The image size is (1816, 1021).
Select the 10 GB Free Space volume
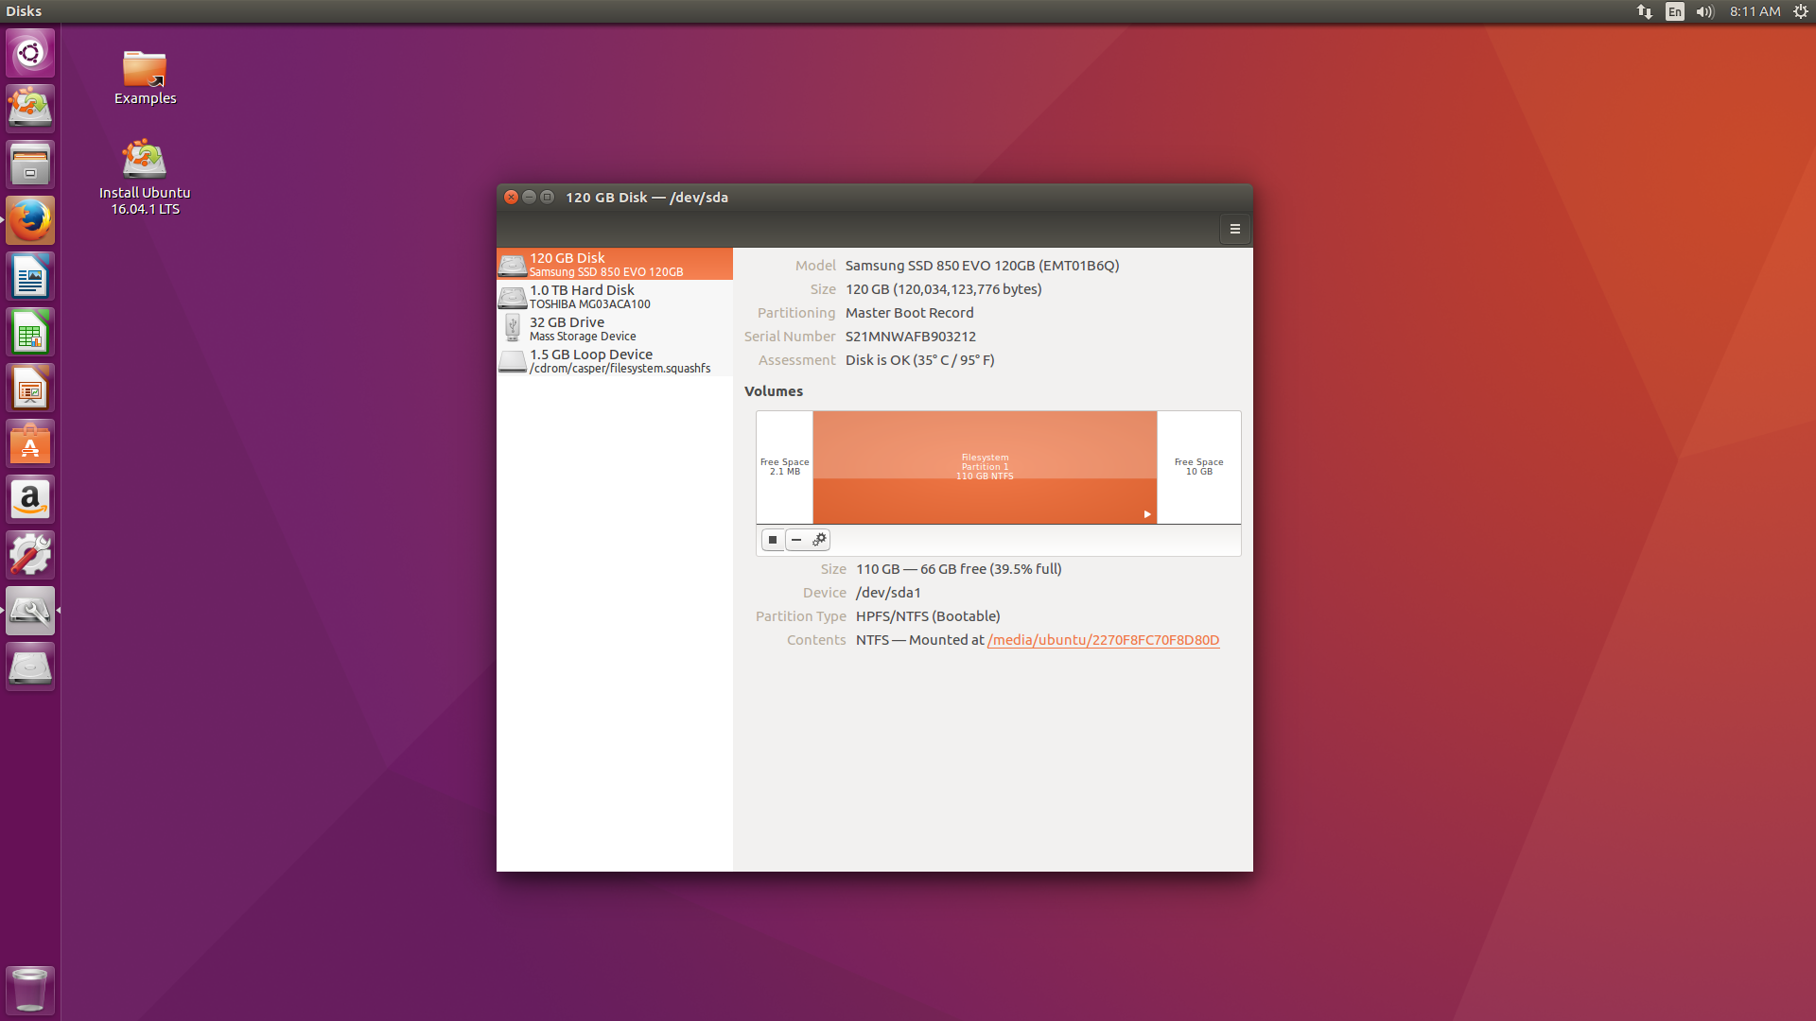(x=1198, y=467)
